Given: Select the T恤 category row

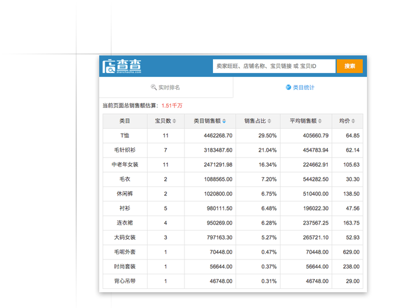Looking at the screenshot, I should pos(125,135).
